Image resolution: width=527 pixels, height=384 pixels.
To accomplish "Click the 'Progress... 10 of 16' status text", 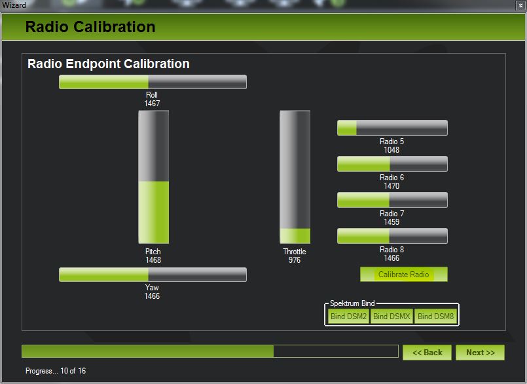I will point(56,371).
